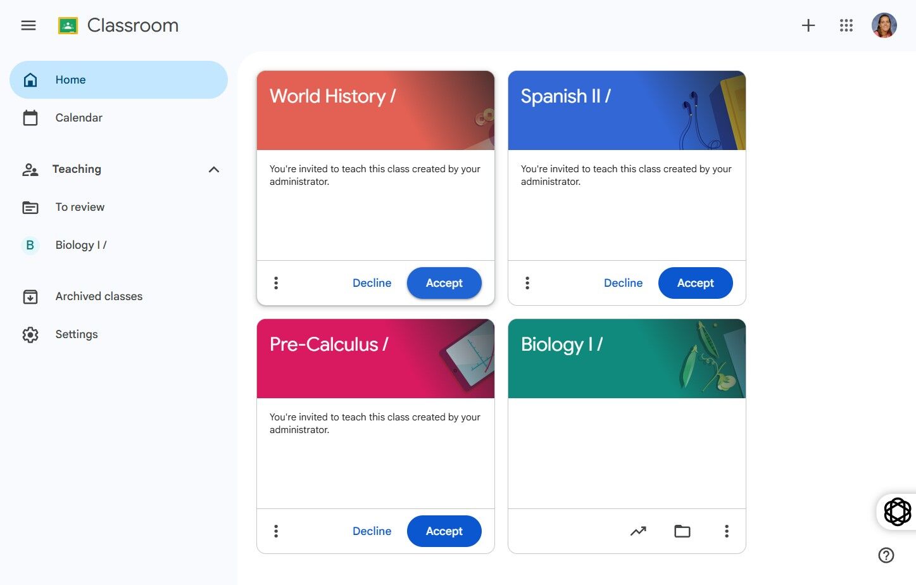Click the Classroom logo icon

[x=68, y=25]
